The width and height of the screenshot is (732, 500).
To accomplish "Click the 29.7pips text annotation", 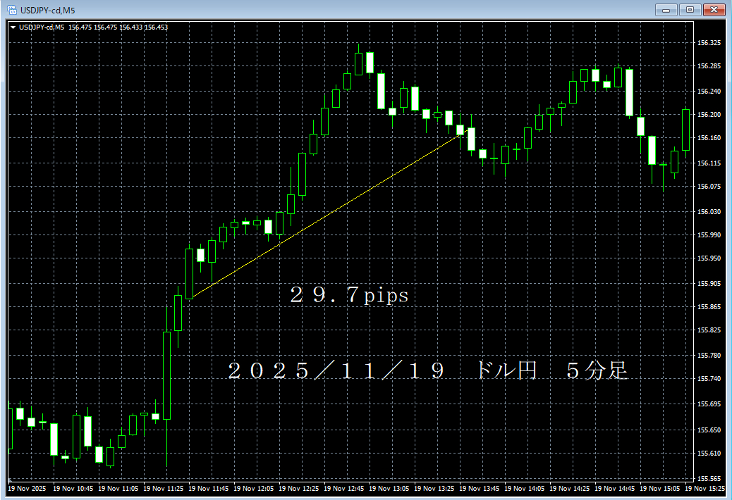I will pyautogui.click(x=349, y=296).
